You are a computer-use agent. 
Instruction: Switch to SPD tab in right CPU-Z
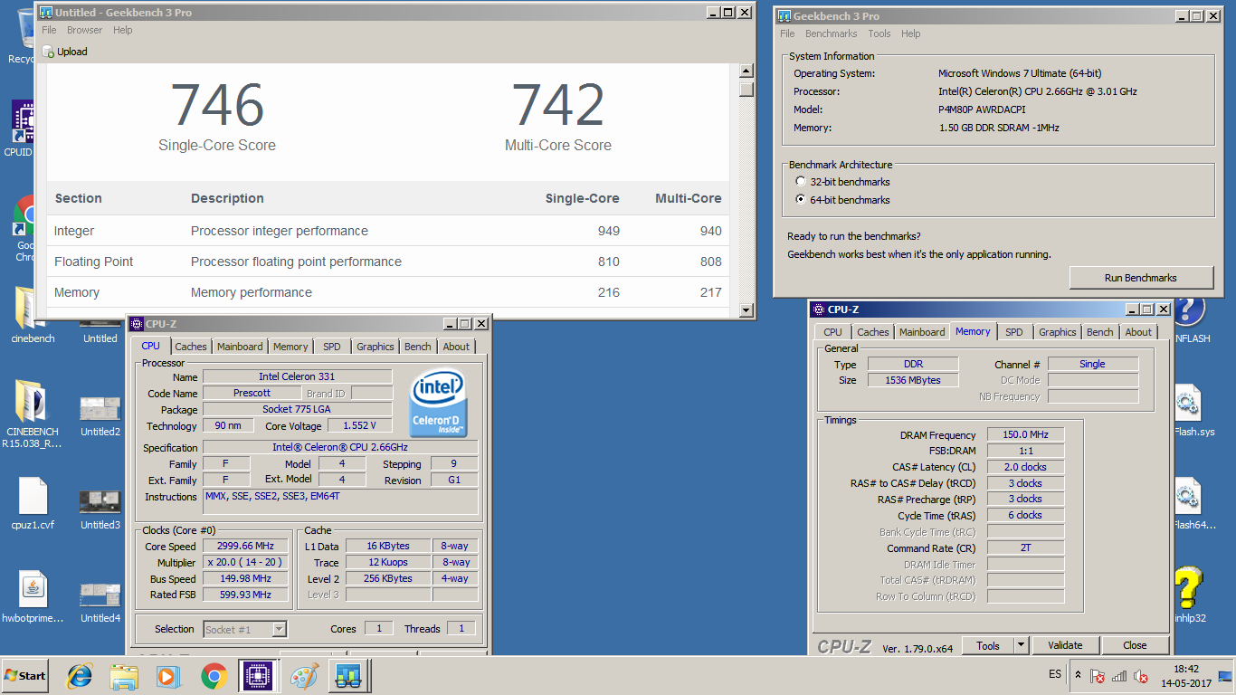(x=1014, y=332)
